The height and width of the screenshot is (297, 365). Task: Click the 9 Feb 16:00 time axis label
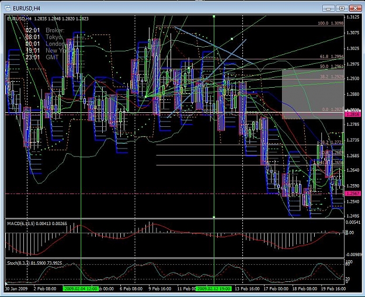(x=160, y=289)
